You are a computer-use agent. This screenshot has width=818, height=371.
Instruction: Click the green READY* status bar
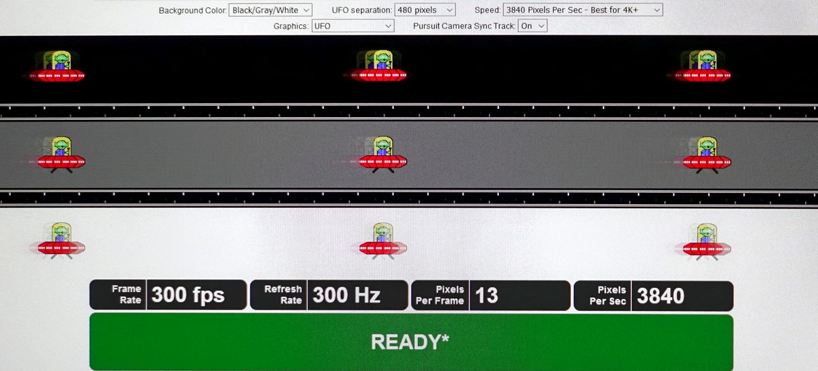pos(411,342)
